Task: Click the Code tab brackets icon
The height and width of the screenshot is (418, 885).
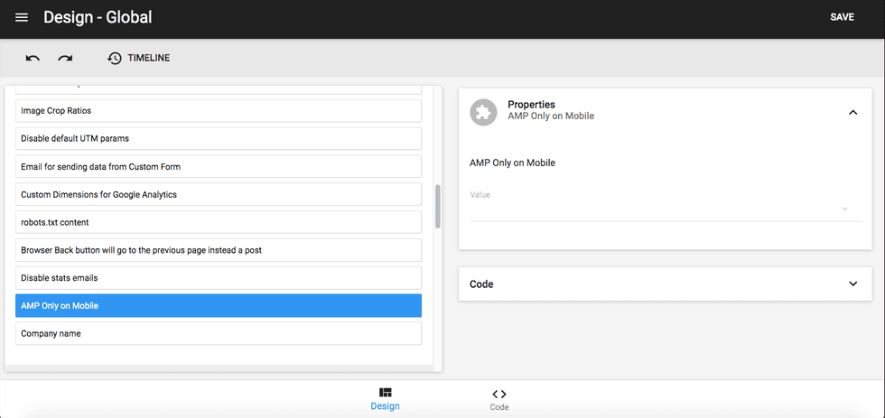Action: [498, 395]
